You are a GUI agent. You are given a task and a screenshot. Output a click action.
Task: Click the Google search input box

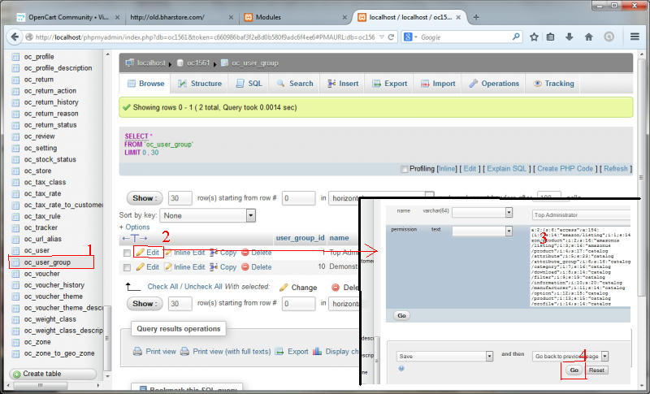click(x=466, y=37)
